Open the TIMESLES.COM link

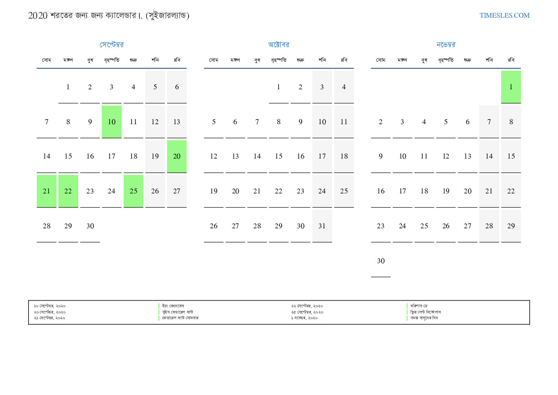tap(504, 15)
